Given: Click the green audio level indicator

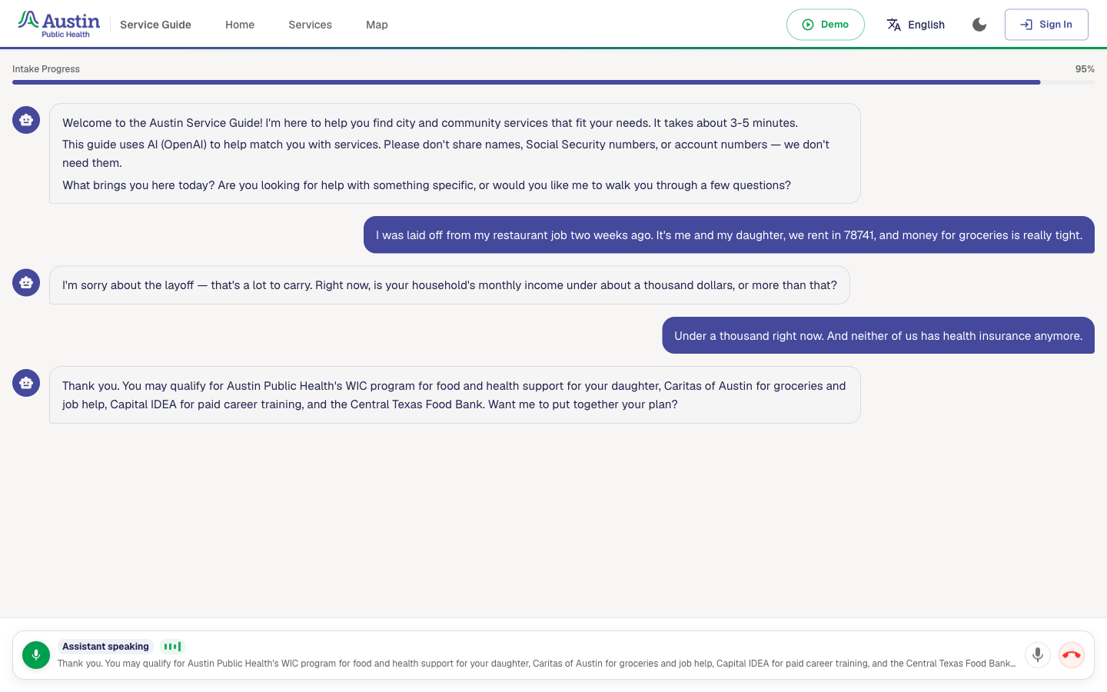Looking at the screenshot, I should pyautogui.click(x=173, y=647).
